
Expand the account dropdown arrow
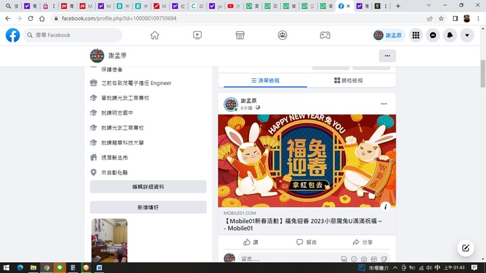(x=467, y=35)
